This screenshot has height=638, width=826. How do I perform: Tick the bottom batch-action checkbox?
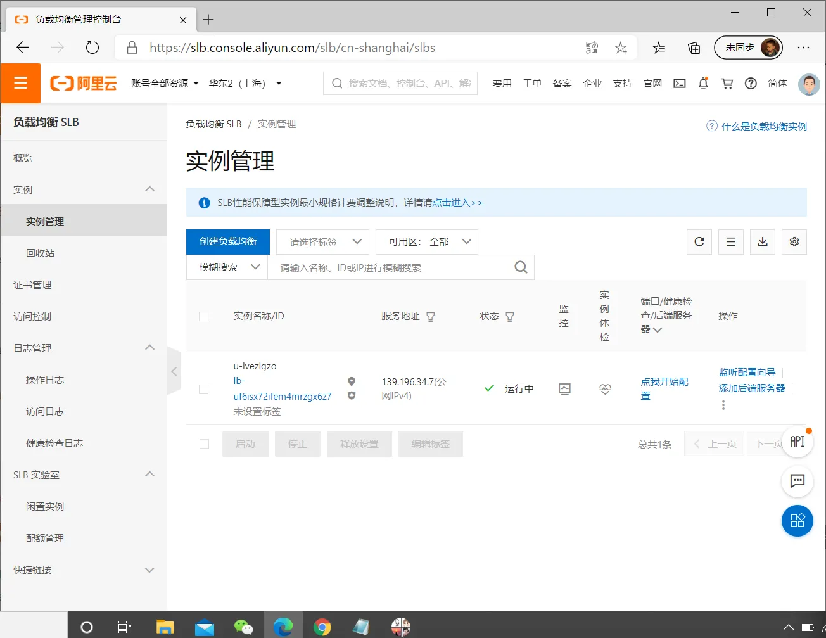click(204, 444)
